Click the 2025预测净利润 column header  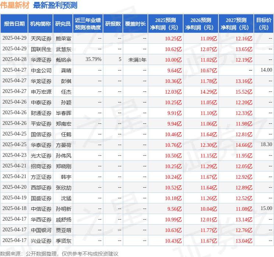(x=166, y=24)
